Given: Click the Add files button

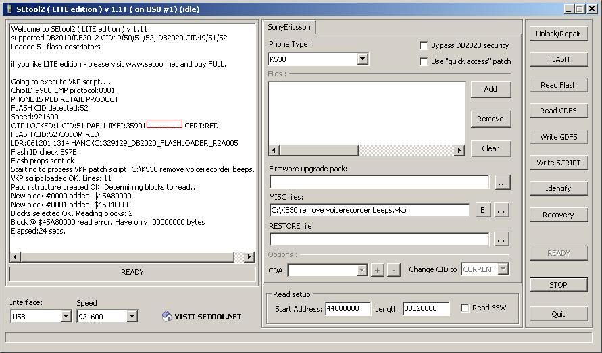Looking at the screenshot, I should 491,89.
